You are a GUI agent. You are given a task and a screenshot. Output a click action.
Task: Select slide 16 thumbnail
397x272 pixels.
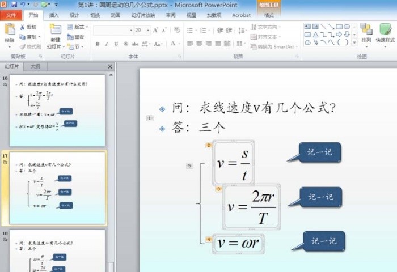coord(57,110)
